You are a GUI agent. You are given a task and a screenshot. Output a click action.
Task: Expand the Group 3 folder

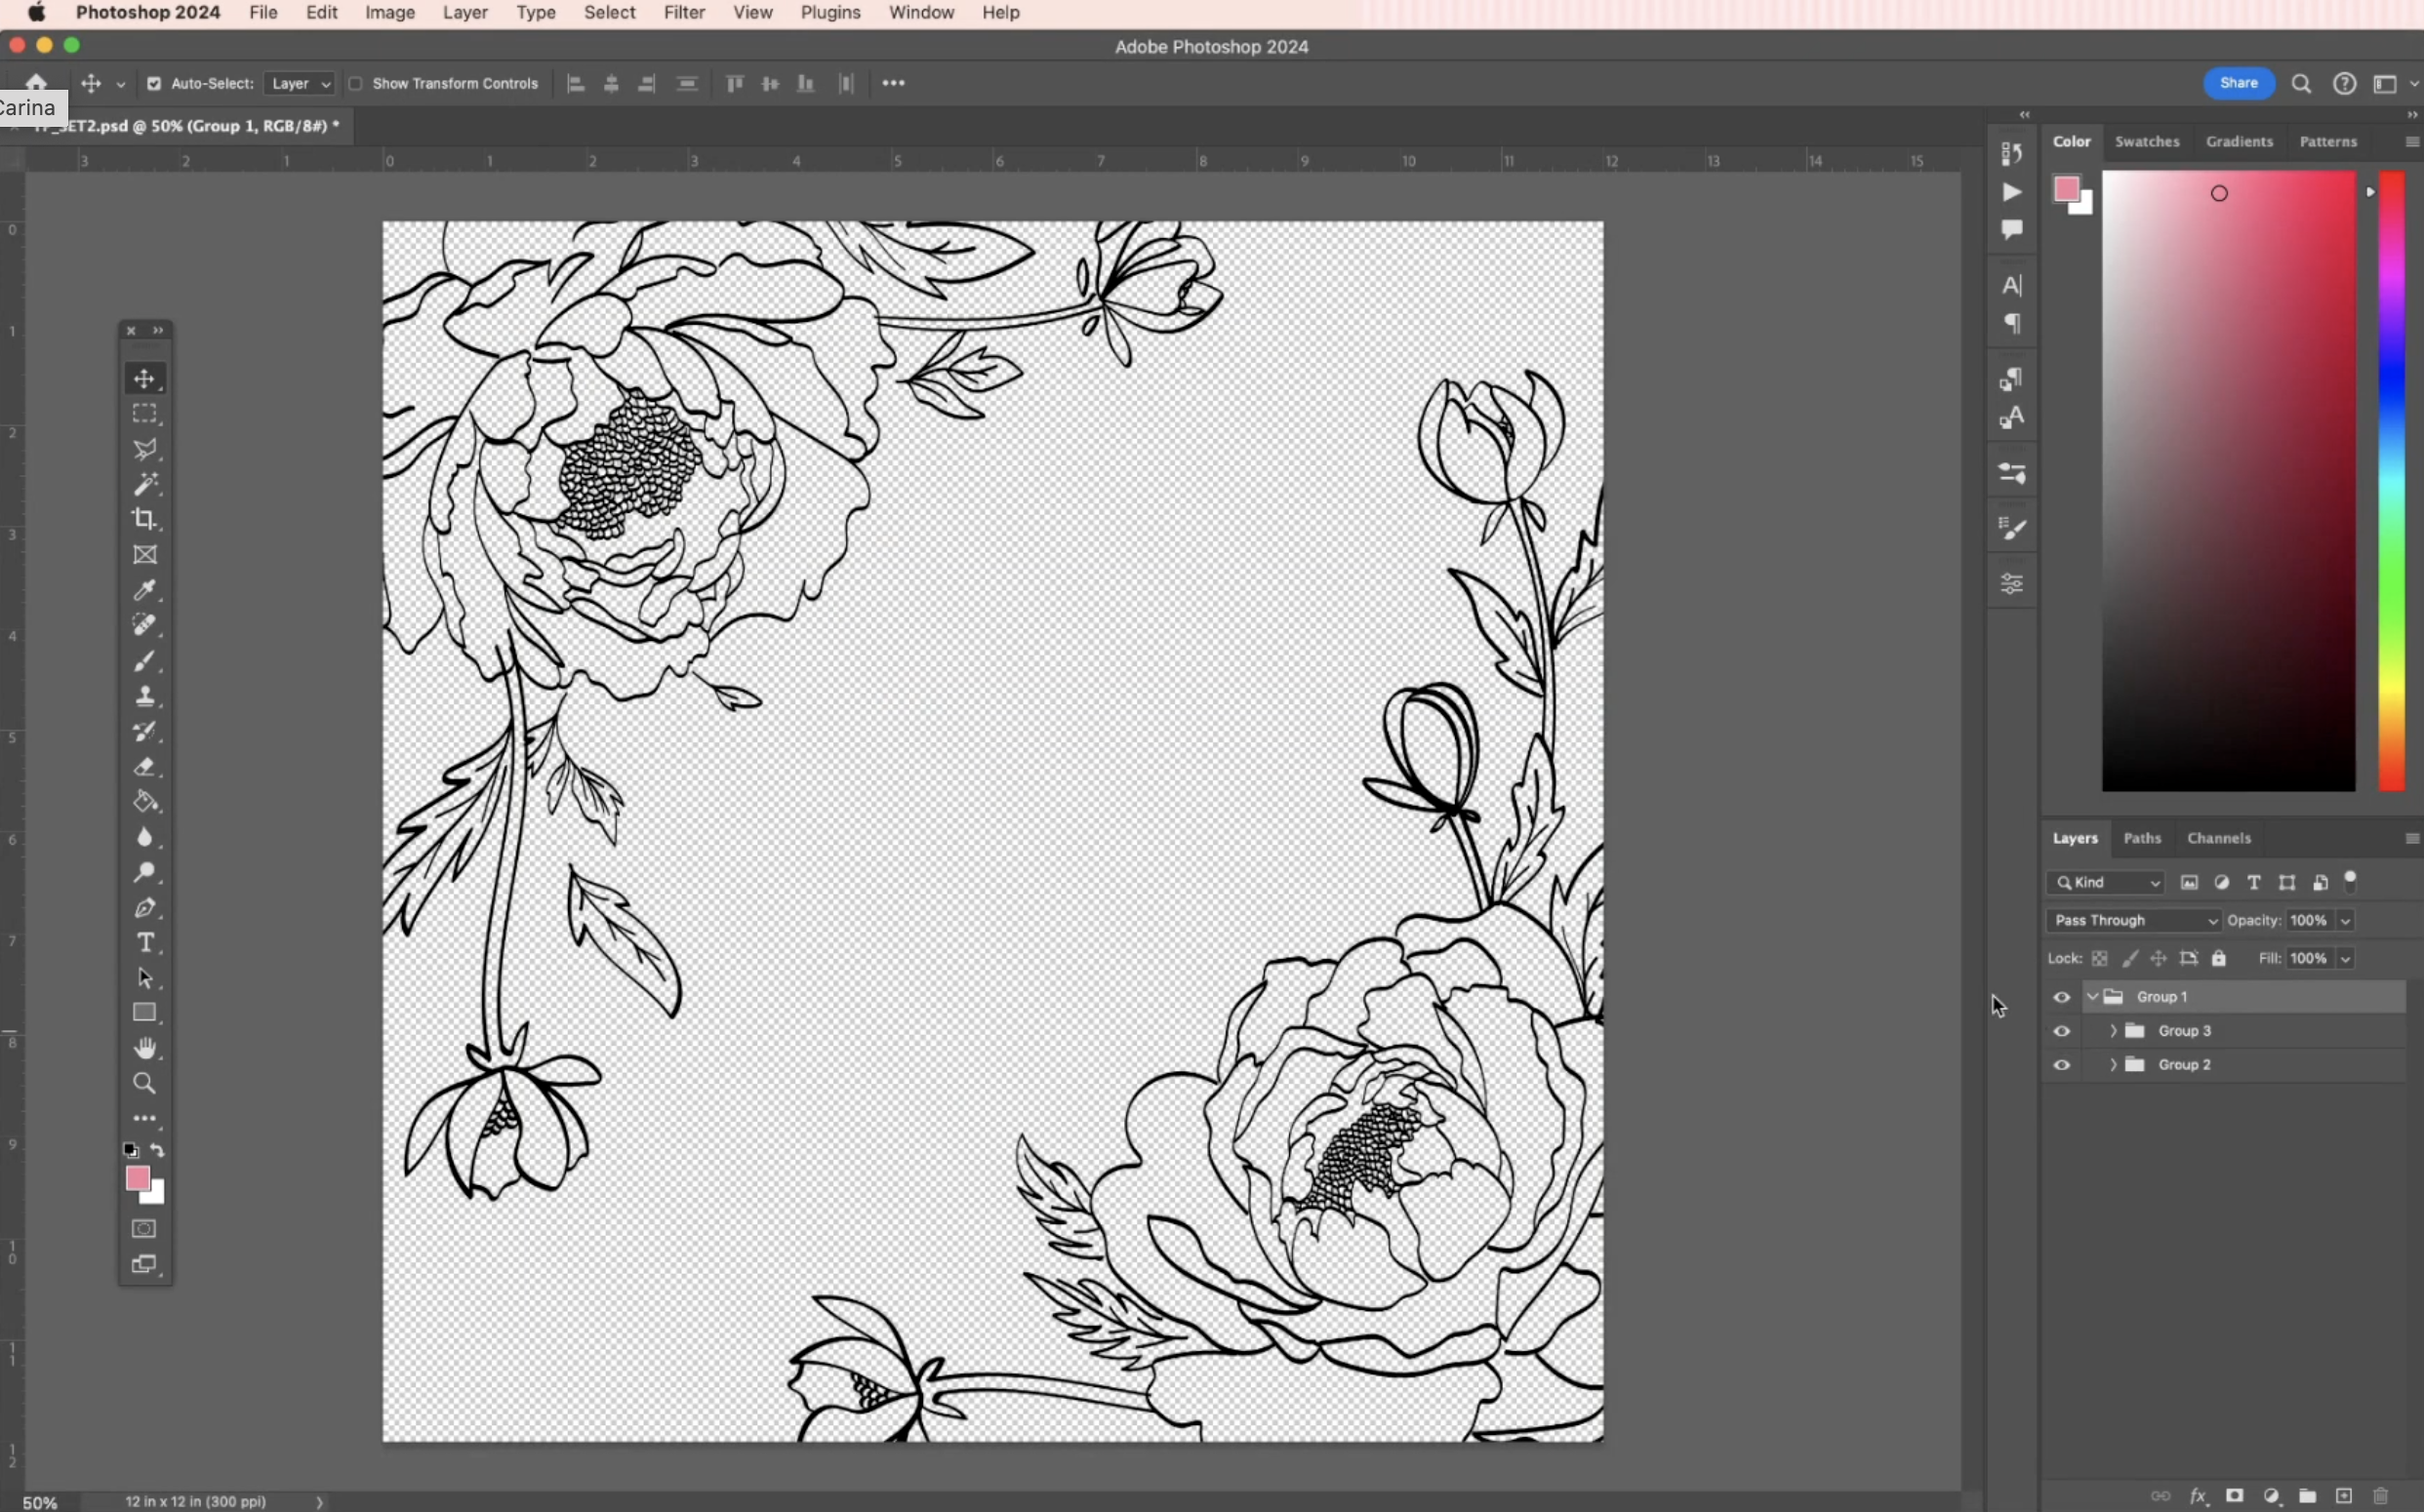[2113, 1031]
